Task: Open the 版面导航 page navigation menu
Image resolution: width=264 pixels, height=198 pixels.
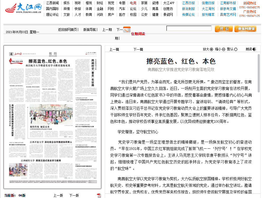Action: 90,30
